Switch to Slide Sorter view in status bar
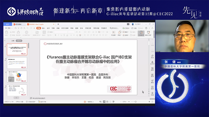The height and width of the screenshot is (117, 209). pos(107,102)
